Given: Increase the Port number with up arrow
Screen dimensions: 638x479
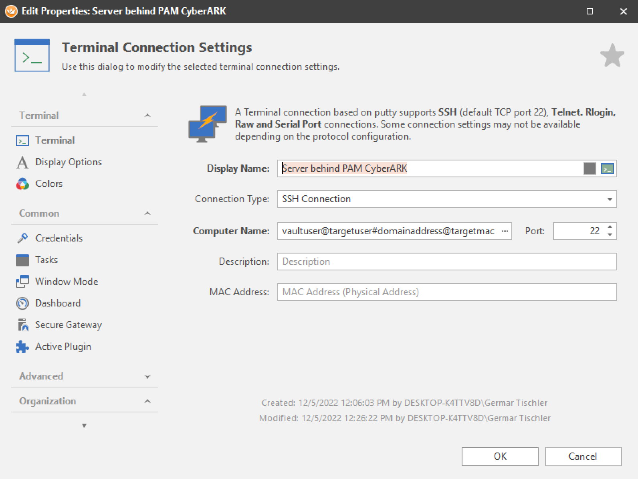Looking at the screenshot, I should (610, 227).
